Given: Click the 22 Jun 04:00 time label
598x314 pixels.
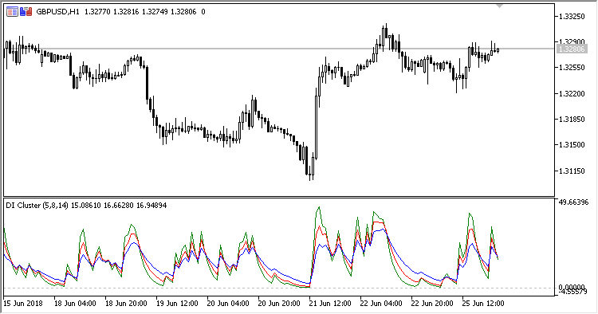Looking at the screenshot, I should (381, 304).
